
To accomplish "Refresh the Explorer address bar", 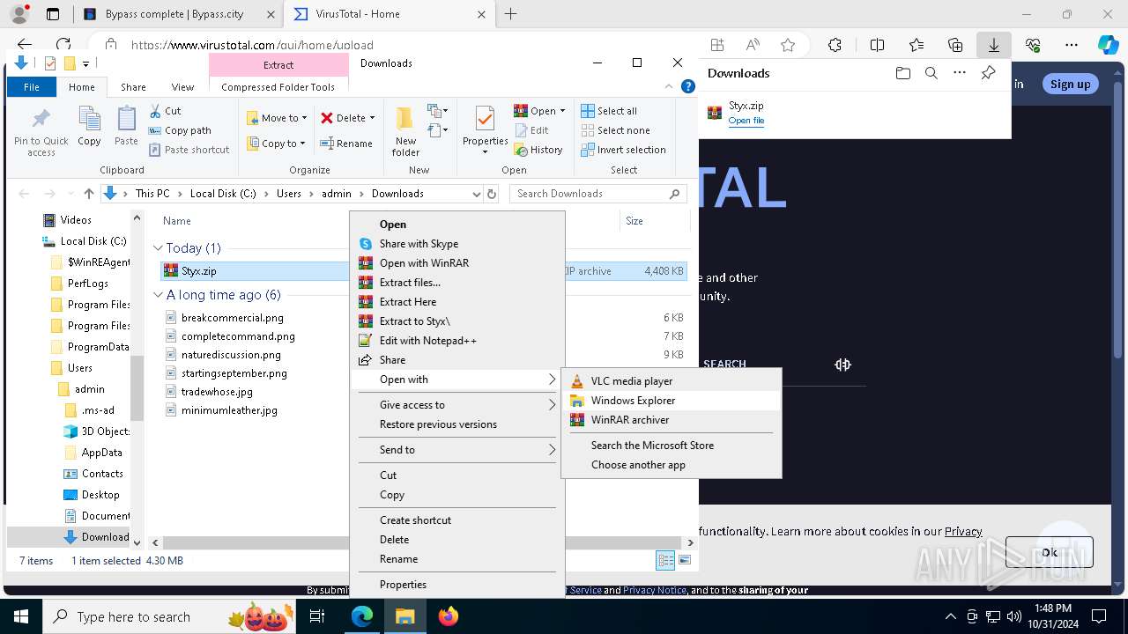I will pos(492,194).
